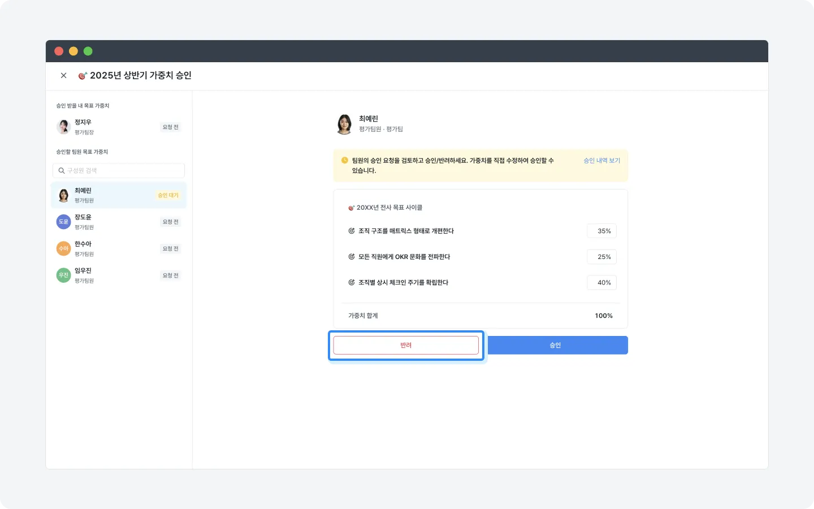Click the goal text 조직 구조를 매트릭스 형태로 개편한다
This screenshot has height=509, width=814.
pyautogui.click(x=406, y=231)
